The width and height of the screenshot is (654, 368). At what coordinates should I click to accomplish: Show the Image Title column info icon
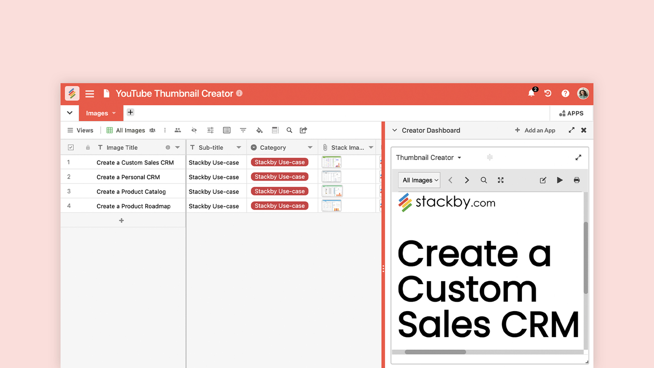coord(168,147)
